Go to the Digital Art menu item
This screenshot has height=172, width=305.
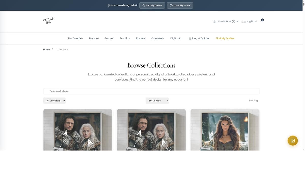tap(176, 38)
